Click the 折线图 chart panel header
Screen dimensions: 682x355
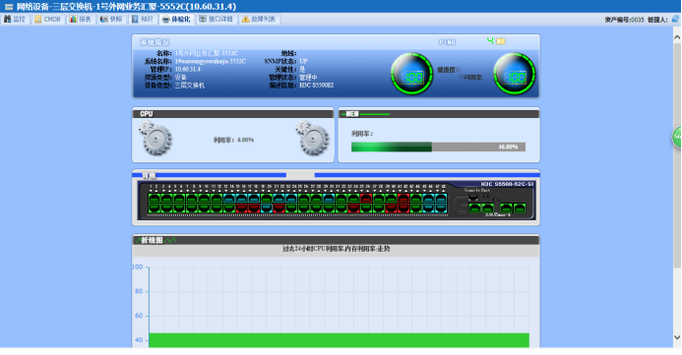[x=336, y=240]
